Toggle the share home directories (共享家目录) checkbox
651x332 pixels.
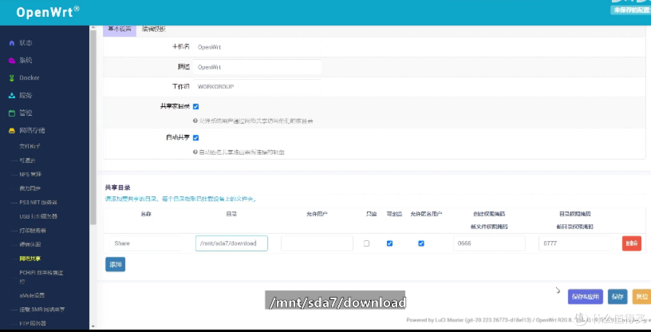pos(196,107)
